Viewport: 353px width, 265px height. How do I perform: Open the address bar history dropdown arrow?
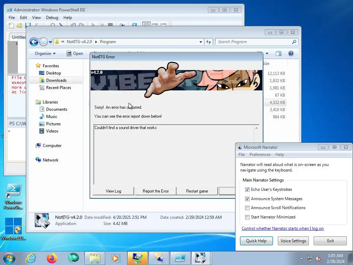201,42
